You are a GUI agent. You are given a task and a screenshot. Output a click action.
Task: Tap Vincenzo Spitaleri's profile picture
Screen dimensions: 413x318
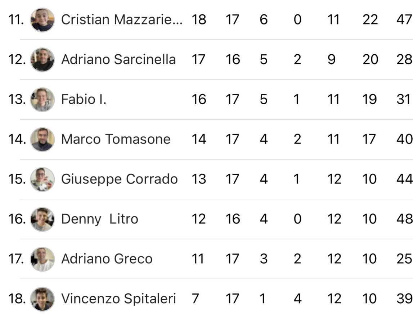coord(42,299)
